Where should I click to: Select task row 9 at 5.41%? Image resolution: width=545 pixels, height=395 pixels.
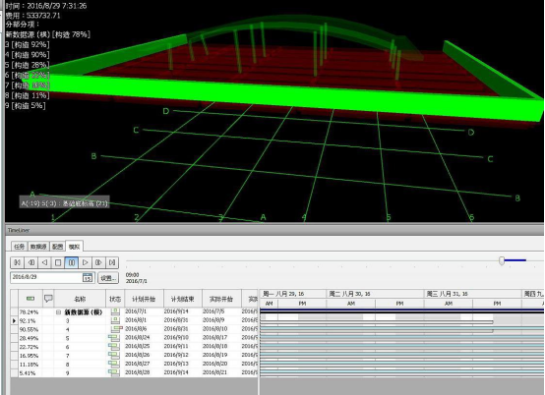click(x=134, y=372)
